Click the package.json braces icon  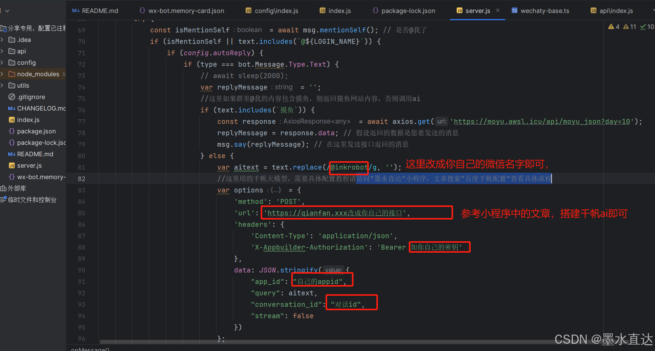pyautogui.click(x=12, y=131)
